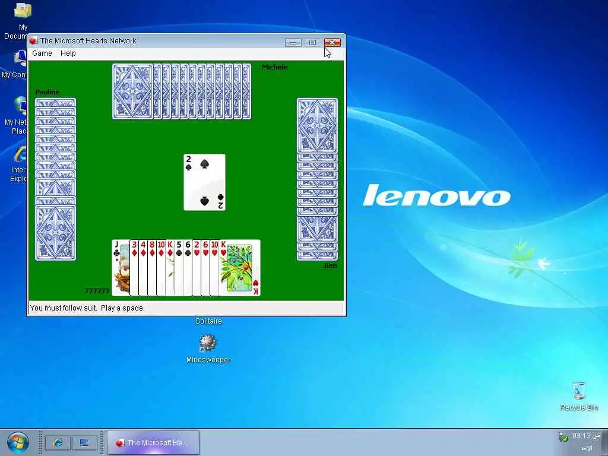Select the 4 of diamonds card

point(143,268)
